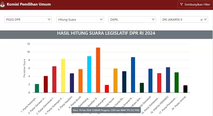Screen dimensions: 213x116
Task: Click the '16. PARTAI PERINDO' axis label
Action: 159,104
